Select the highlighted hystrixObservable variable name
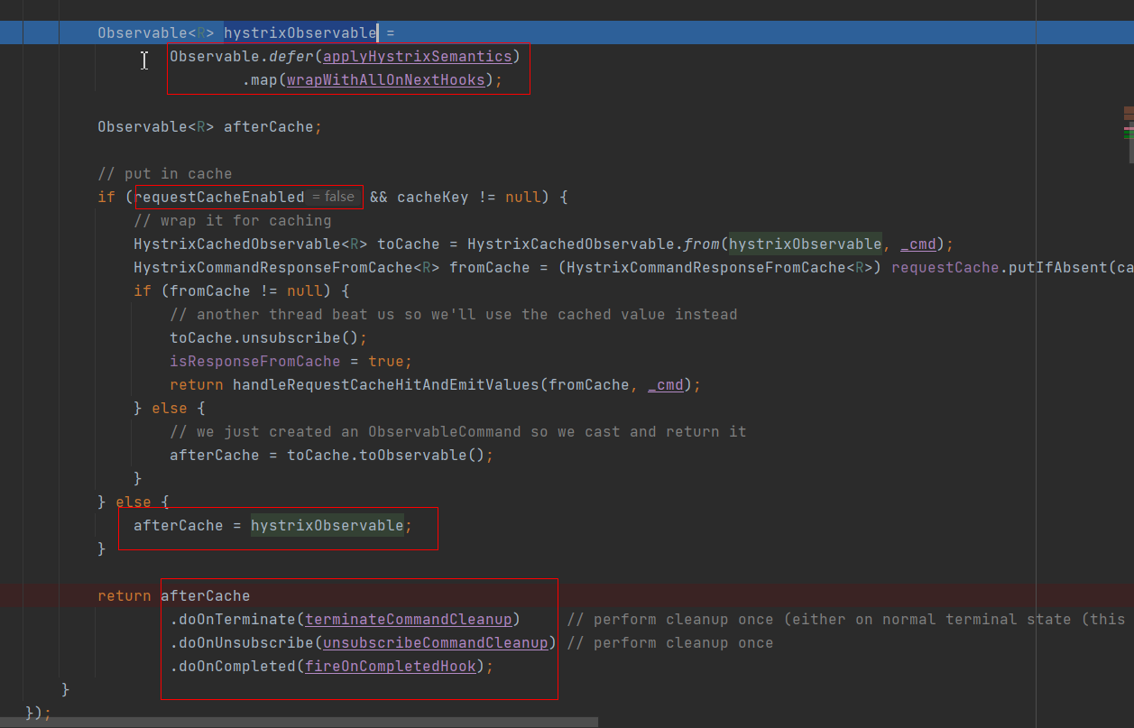Screen dimensions: 1134x728 (x=300, y=32)
